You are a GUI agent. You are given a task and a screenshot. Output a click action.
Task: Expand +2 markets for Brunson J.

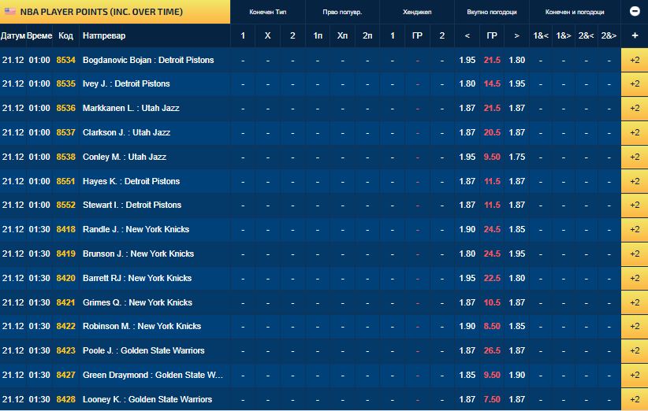[635, 254]
